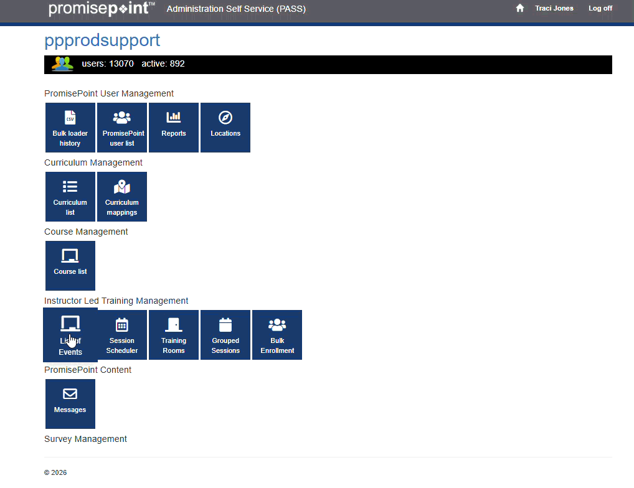Image resolution: width=634 pixels, height=488 pixels.
Task: Click the active: 892 user count
Action: point(163,64)
